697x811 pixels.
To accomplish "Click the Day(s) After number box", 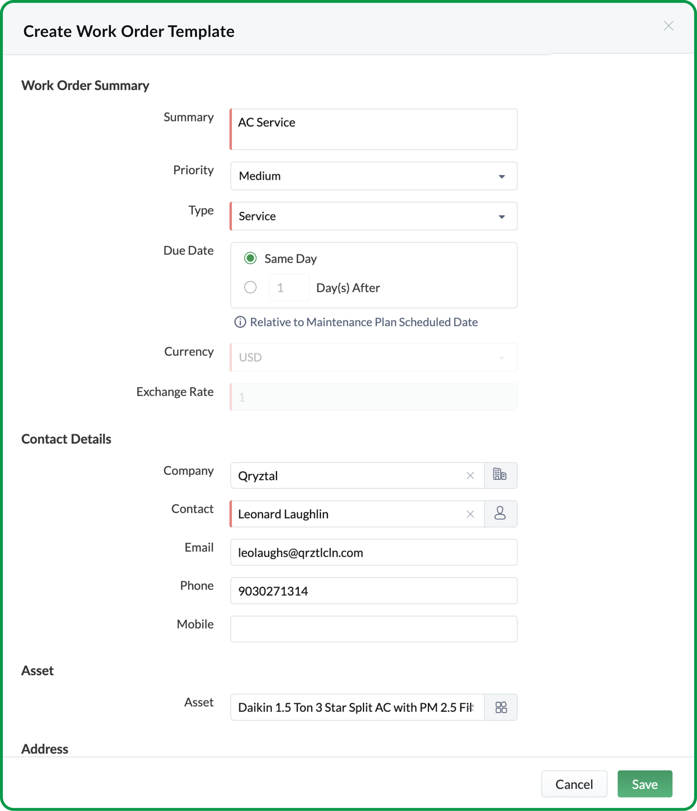I will click(289, 287).
